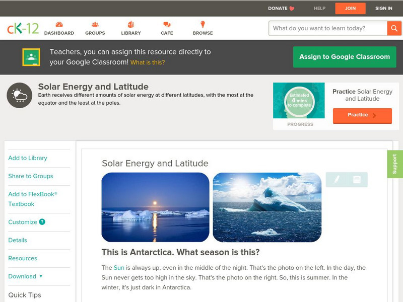This screenshot has width=403, height=302.
Task: Open Groups using its people icon
Action: coord(95,24)
